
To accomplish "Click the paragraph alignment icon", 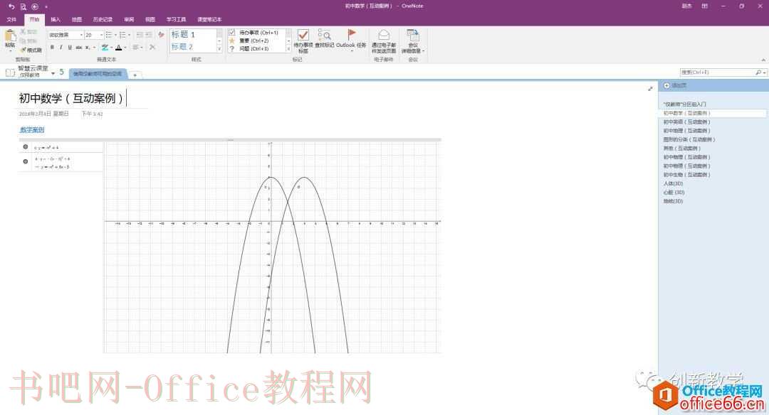I will pos(136,48).
